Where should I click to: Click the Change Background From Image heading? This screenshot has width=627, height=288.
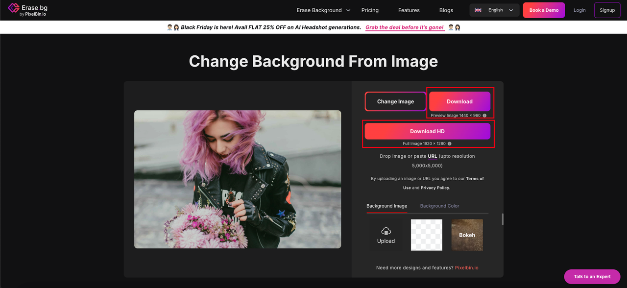point(313,61)
